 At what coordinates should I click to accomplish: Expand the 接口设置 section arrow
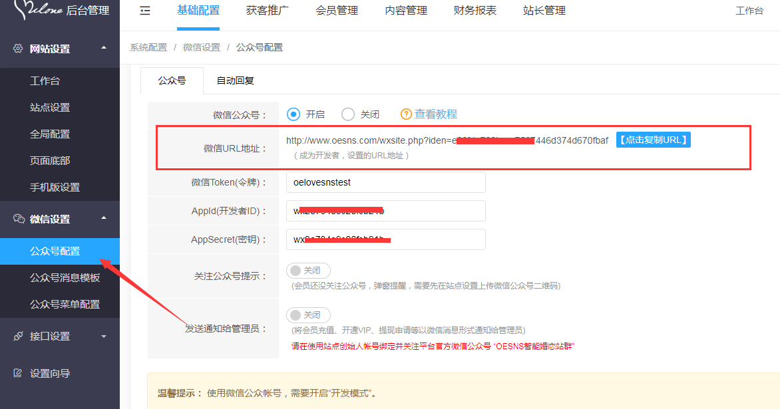[x=103, y=337]
